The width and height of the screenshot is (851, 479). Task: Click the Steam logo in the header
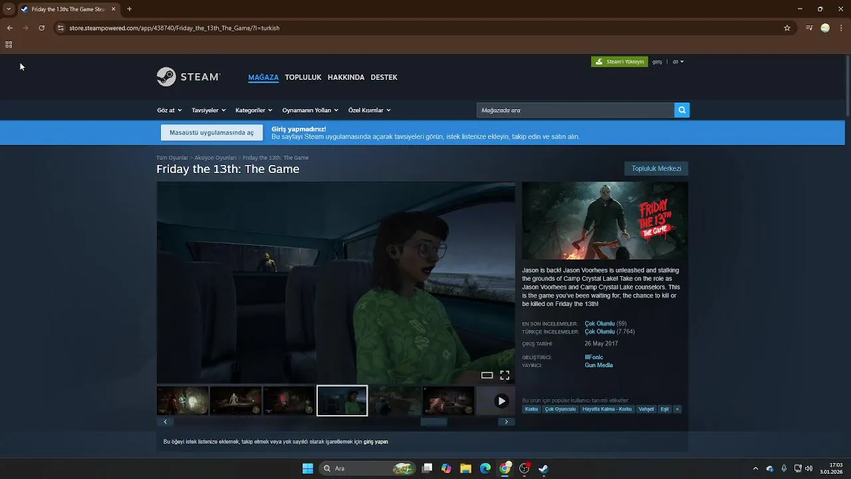[x=188, y=77]
